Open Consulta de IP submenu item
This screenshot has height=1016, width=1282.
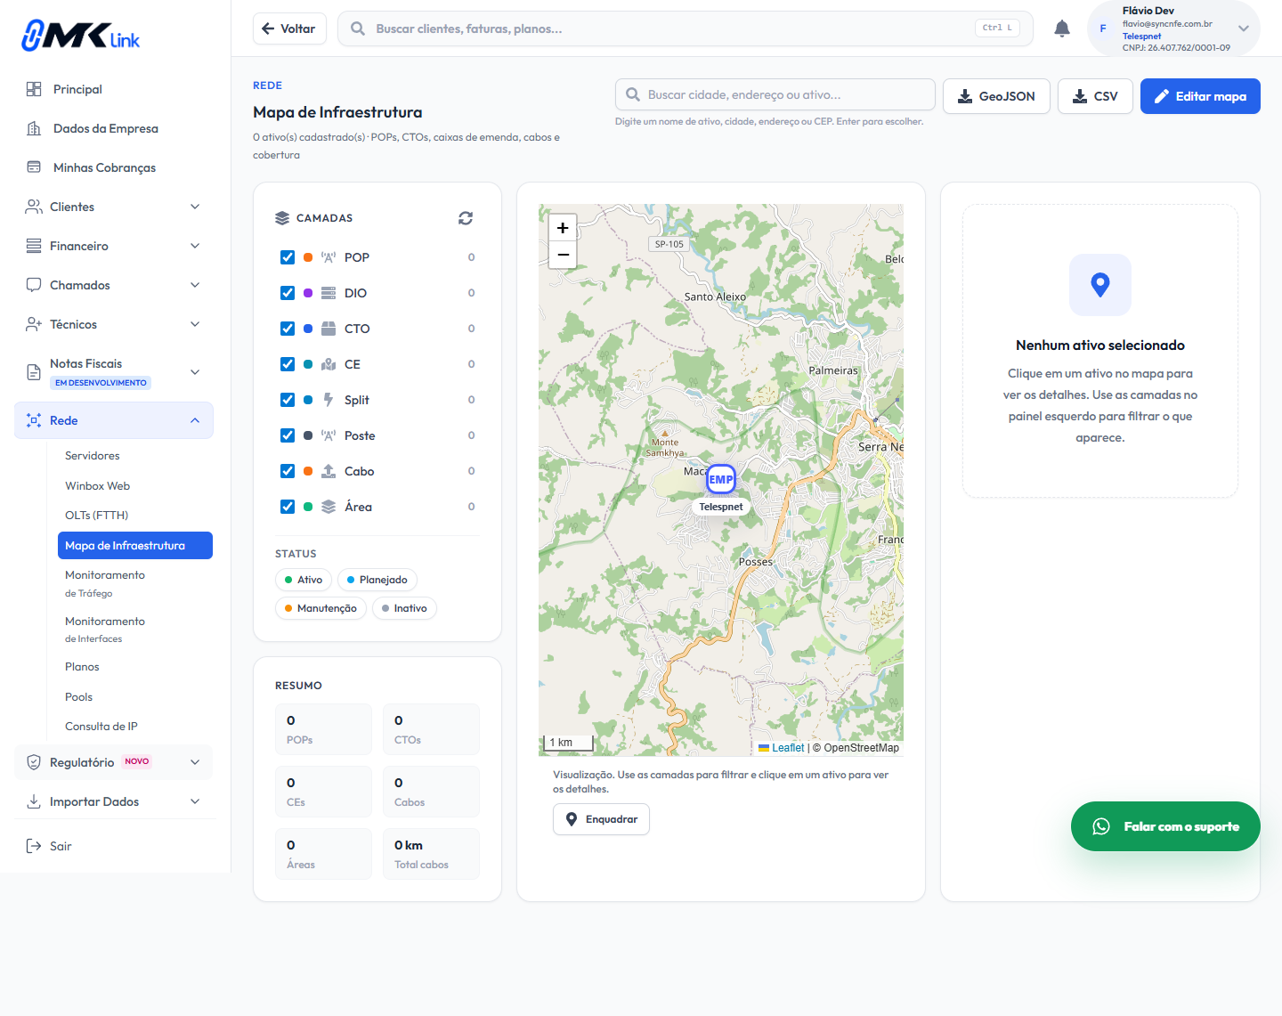pos(135,727)
